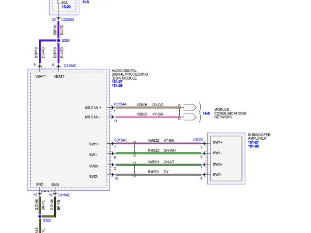The width and height of the screenshot is (311, 233).
Task: Select connector label C3020
Action: (x=197, y=140)
